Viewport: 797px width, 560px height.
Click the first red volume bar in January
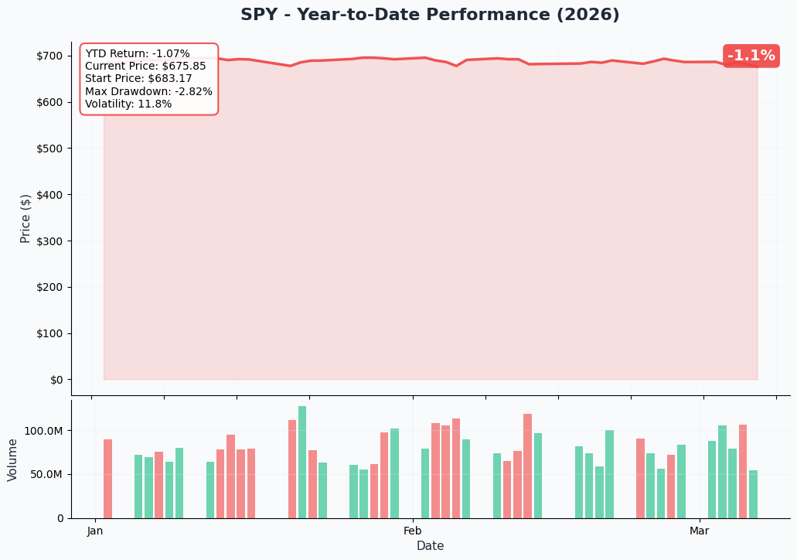(107, 479)
